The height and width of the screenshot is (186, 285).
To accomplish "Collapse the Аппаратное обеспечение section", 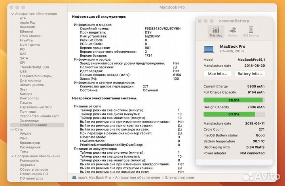I will click(13, 14).
